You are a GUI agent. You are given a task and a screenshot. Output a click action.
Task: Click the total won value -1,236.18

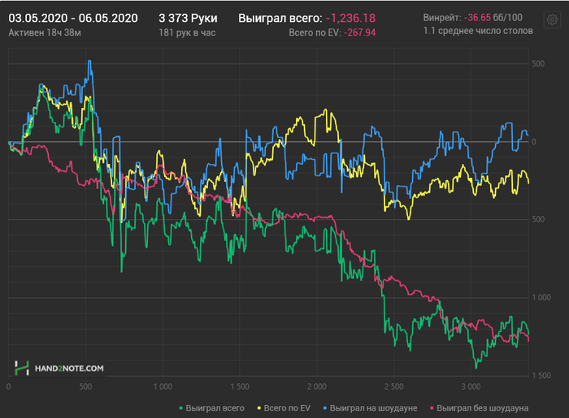350,18
